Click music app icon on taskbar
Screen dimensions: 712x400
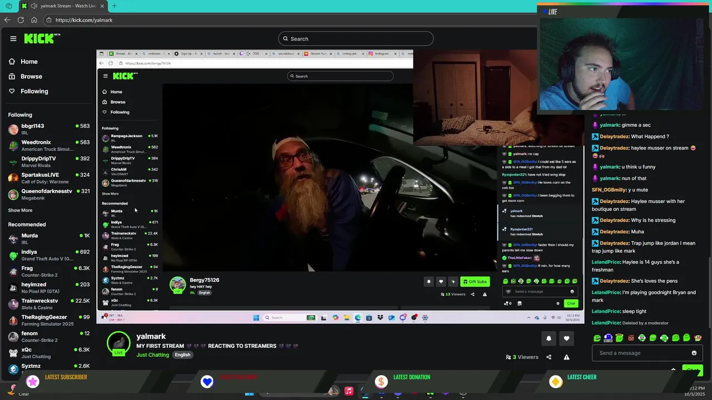pyautogui.click(x=349, y=391)
